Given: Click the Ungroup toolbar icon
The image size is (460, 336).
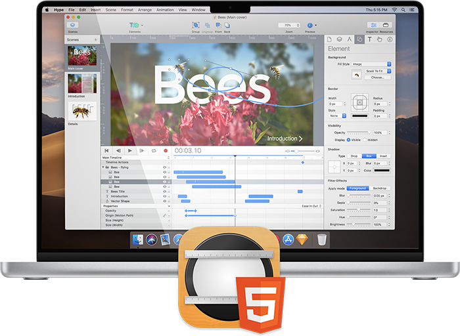Looking at the screenshot, I should tap(208, 26).
